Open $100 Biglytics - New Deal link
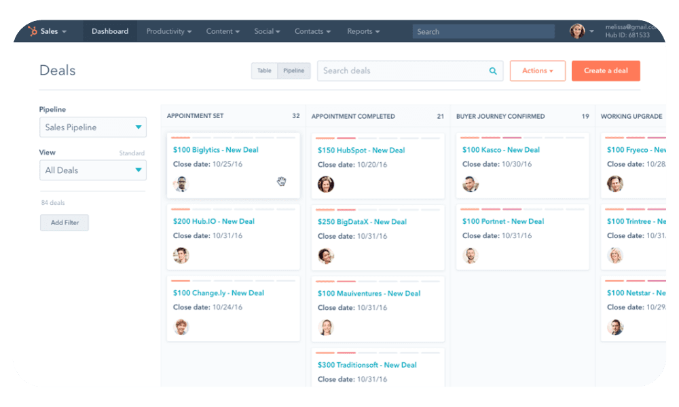This screenshot has height=407, width=679. [216, 150]
